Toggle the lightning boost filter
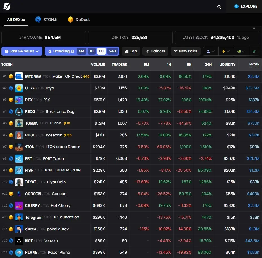 click(226, 51)
